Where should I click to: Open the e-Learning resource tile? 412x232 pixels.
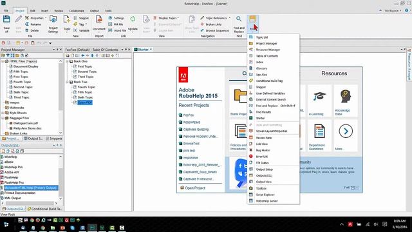point(319,101)
